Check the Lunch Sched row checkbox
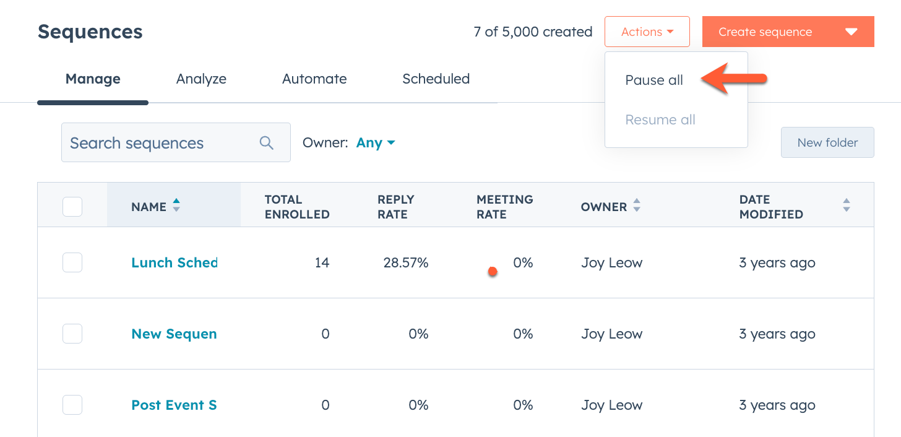Screen dimensions: 901x437 coord(72,262)
